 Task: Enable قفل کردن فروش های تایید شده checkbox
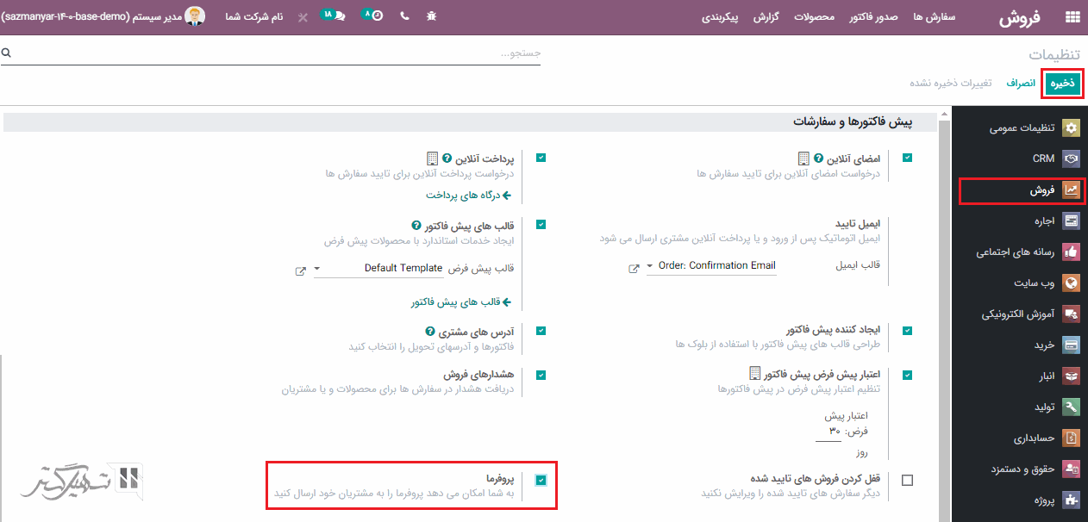907,481
